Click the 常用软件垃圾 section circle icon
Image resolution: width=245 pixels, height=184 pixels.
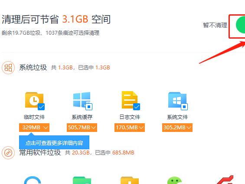[x=8, y=153]
